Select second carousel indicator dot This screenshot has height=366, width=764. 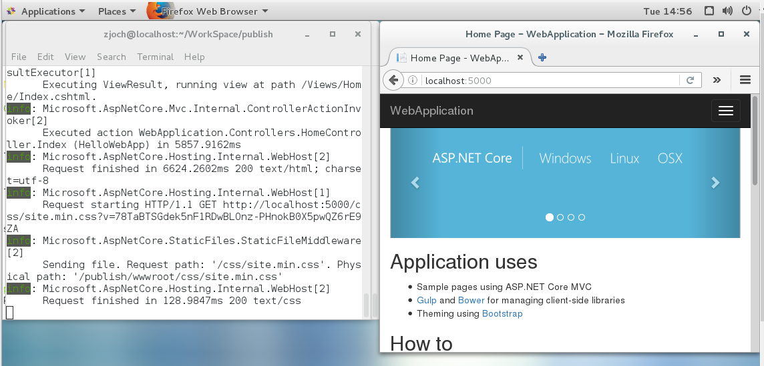(x=560, y=217)
